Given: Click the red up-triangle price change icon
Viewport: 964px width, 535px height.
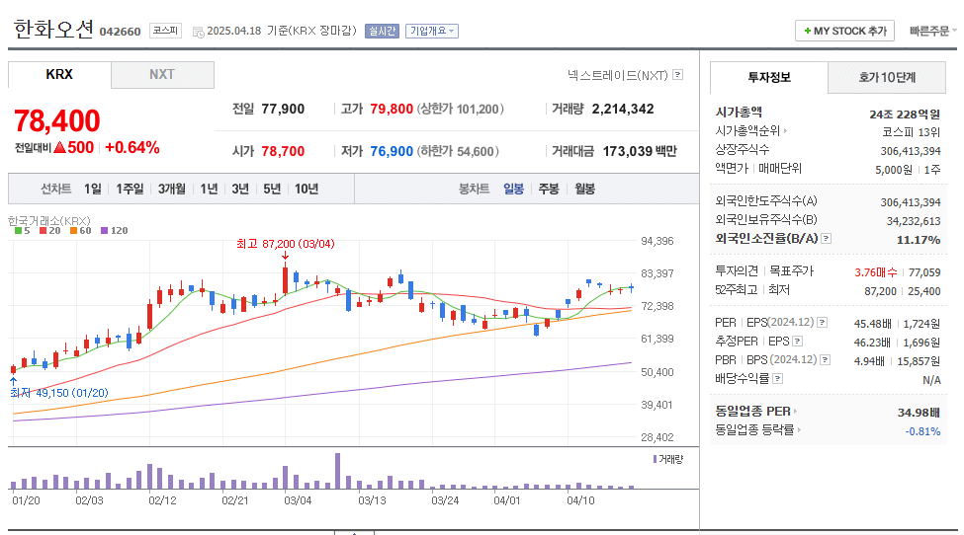Looking at the screenshot, I should pyautogui.click(x=59, y=147).
